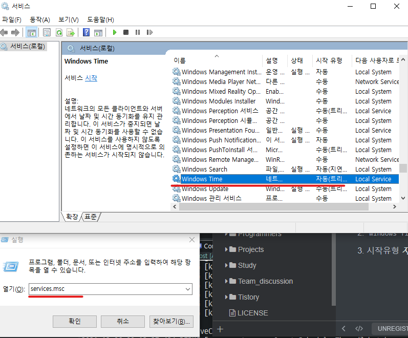Sort by the 상태 column header

coord(300,60)
